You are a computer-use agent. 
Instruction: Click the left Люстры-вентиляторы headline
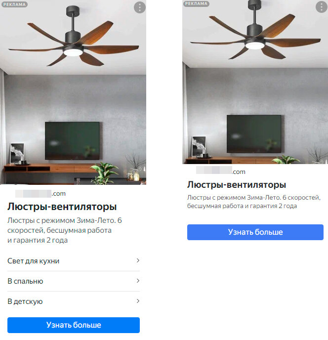(62, 207)
